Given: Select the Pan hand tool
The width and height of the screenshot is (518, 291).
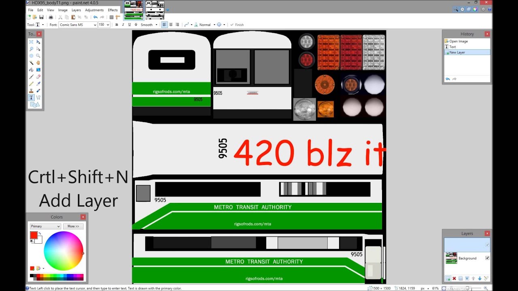Looking at the screenshot, I should 38,63.
